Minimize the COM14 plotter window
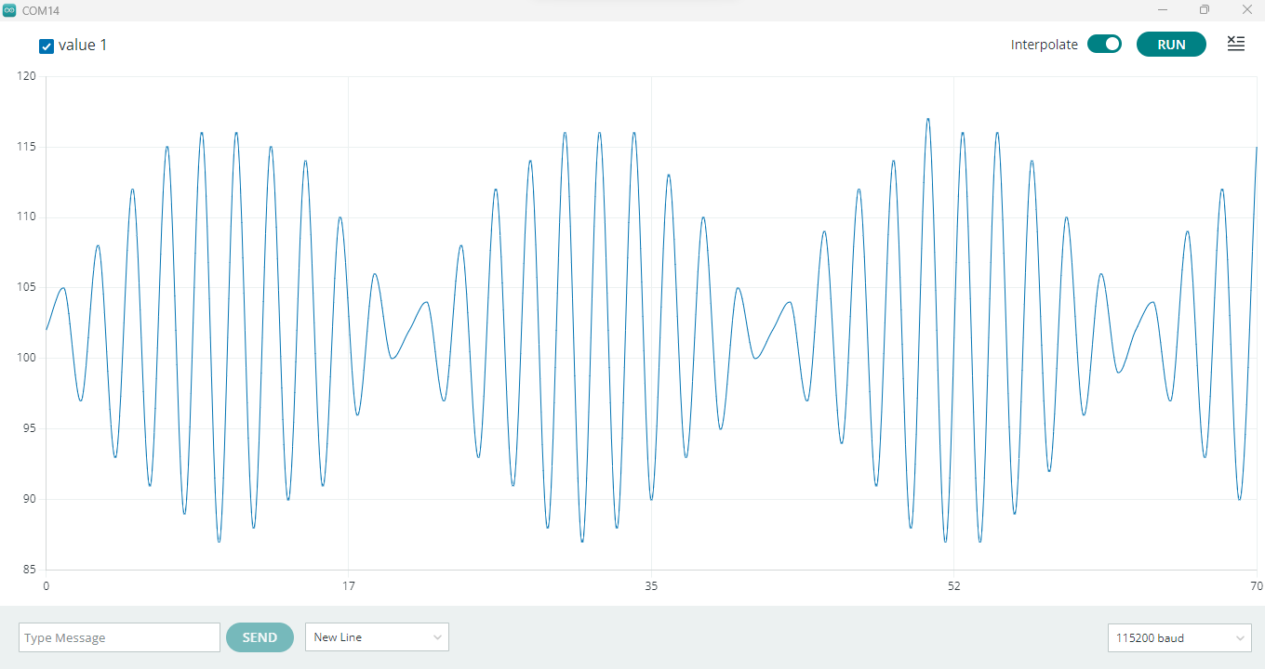Image resolution: width=1265 pixels, height=669 pixels. [1162, 10]
